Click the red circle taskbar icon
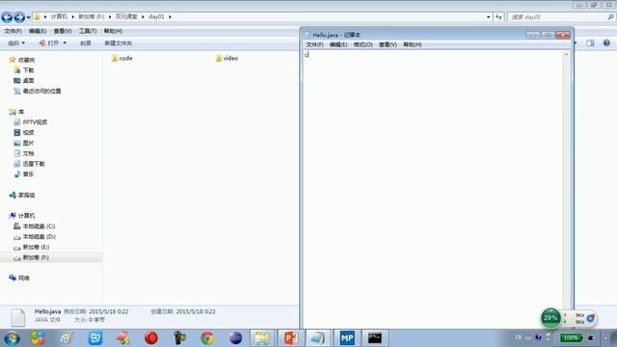Image resolution: width=617 pixels, height=347 pixels. 151,338
